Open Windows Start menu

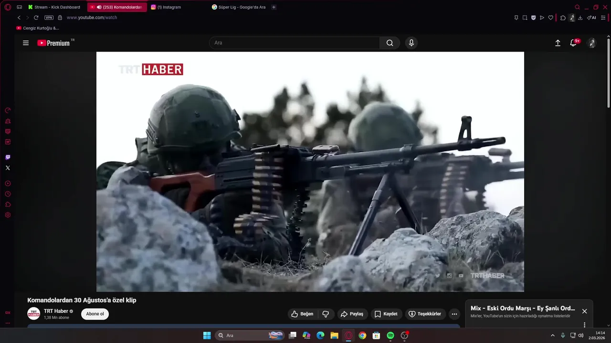[x=207, y=335]
